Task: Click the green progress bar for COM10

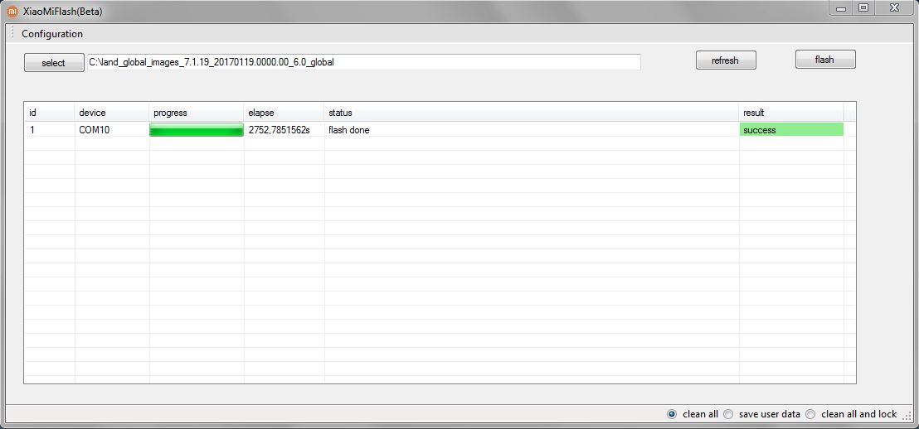Action: (197, 130)
